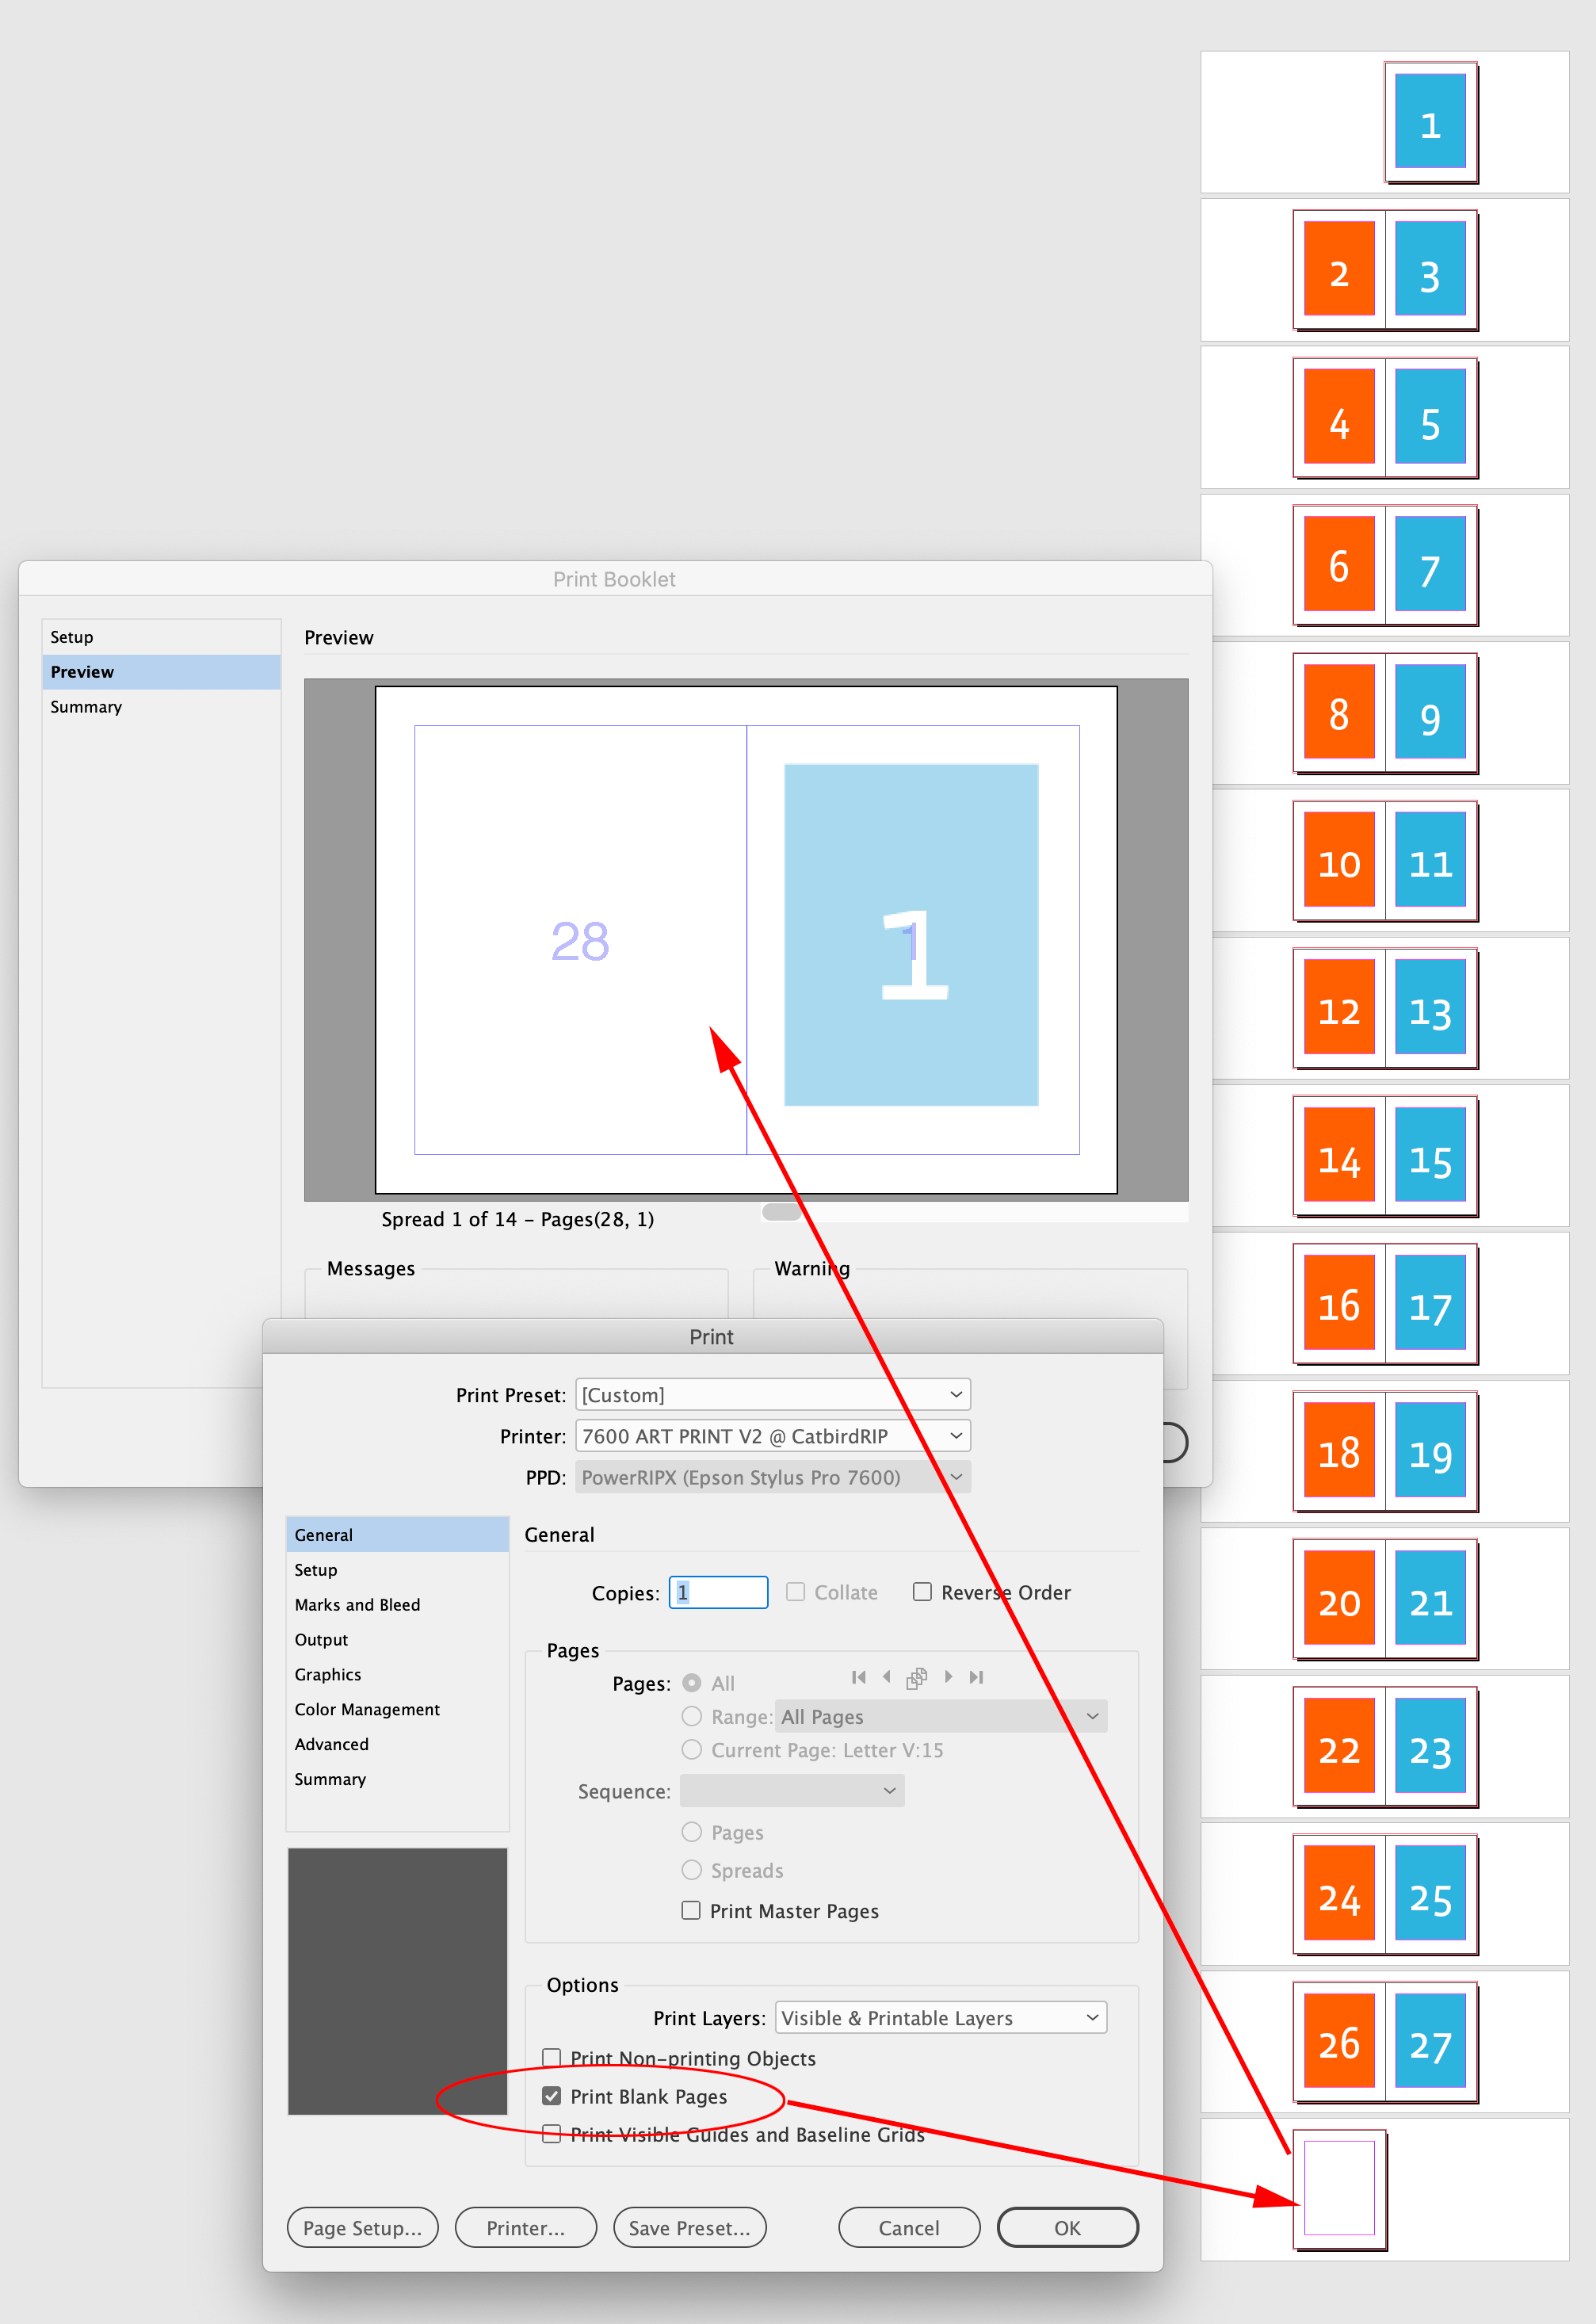Open the Print Preset dropdown

coord(771,1394)
